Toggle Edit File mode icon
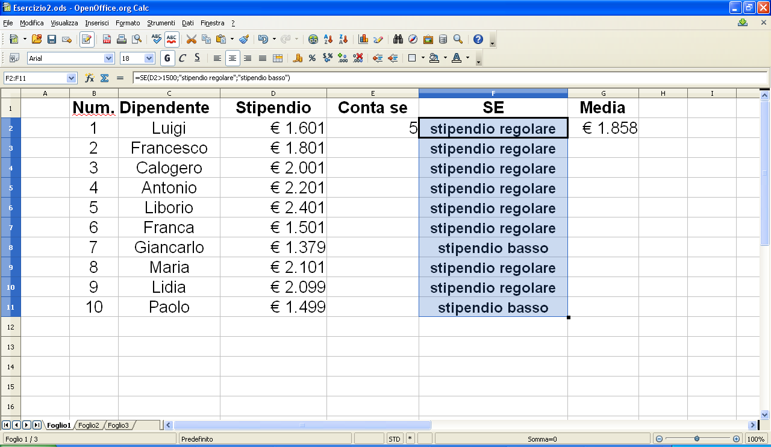 click(x=87, y=39)
